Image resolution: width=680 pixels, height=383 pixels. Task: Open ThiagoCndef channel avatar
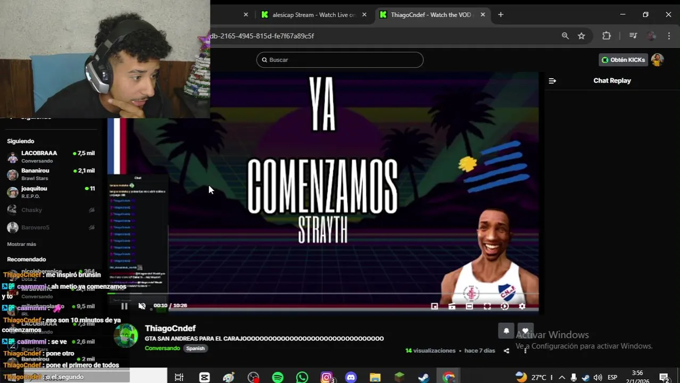[x=126, y=336]
